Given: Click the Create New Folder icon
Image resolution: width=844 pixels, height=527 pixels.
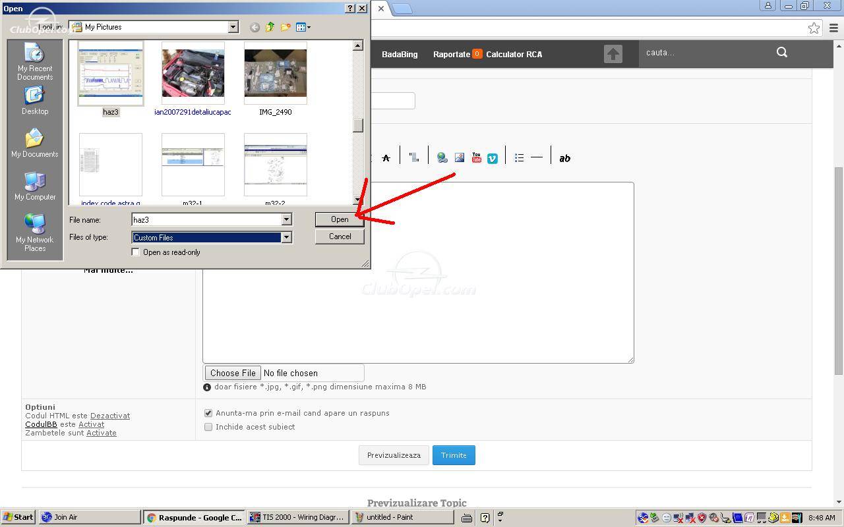Looking at the screenshot, I should click(286, 27).
